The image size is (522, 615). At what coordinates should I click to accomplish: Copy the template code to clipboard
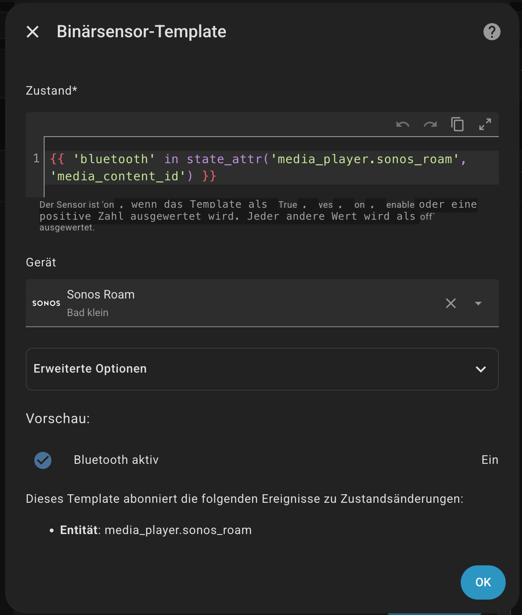458,125
